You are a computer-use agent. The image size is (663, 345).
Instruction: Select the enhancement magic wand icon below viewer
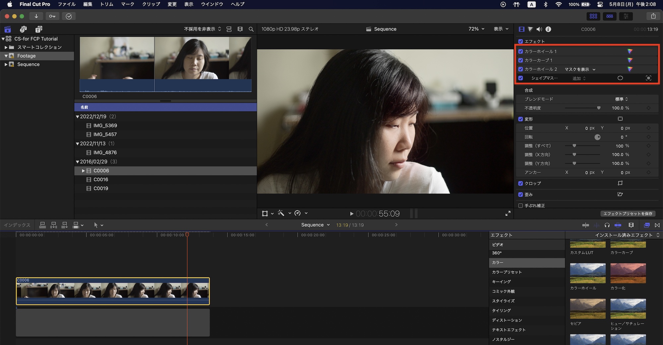[x=281, y=213]
